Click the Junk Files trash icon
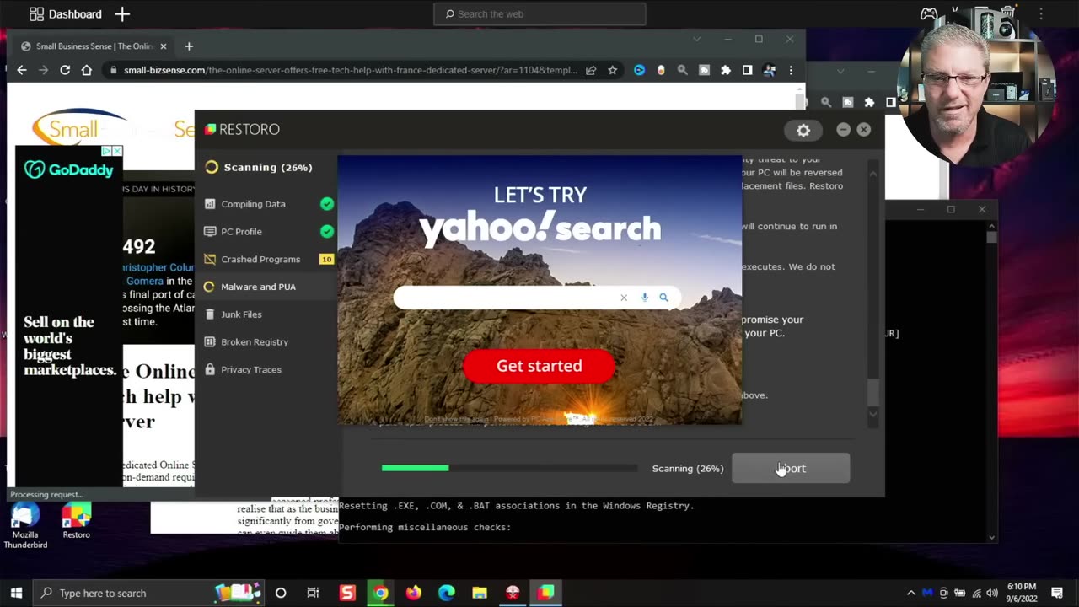The width and height of the screenshot is (1079, 607). [x=210, y=314]
